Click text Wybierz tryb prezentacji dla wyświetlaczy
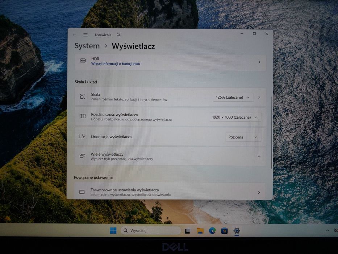This screenshot has width=338, height=254. [x=122, y=159]
